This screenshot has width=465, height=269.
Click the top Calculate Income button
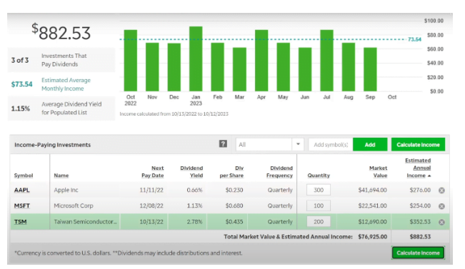(418, 145)
